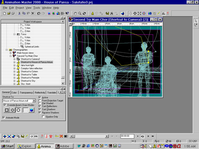Collapse the Second Try Main Chor node
This screenshot has width=199, height=149.
coord(10,56)
